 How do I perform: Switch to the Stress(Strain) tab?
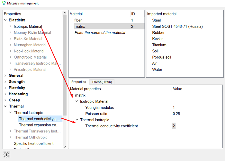click(102, 82)
